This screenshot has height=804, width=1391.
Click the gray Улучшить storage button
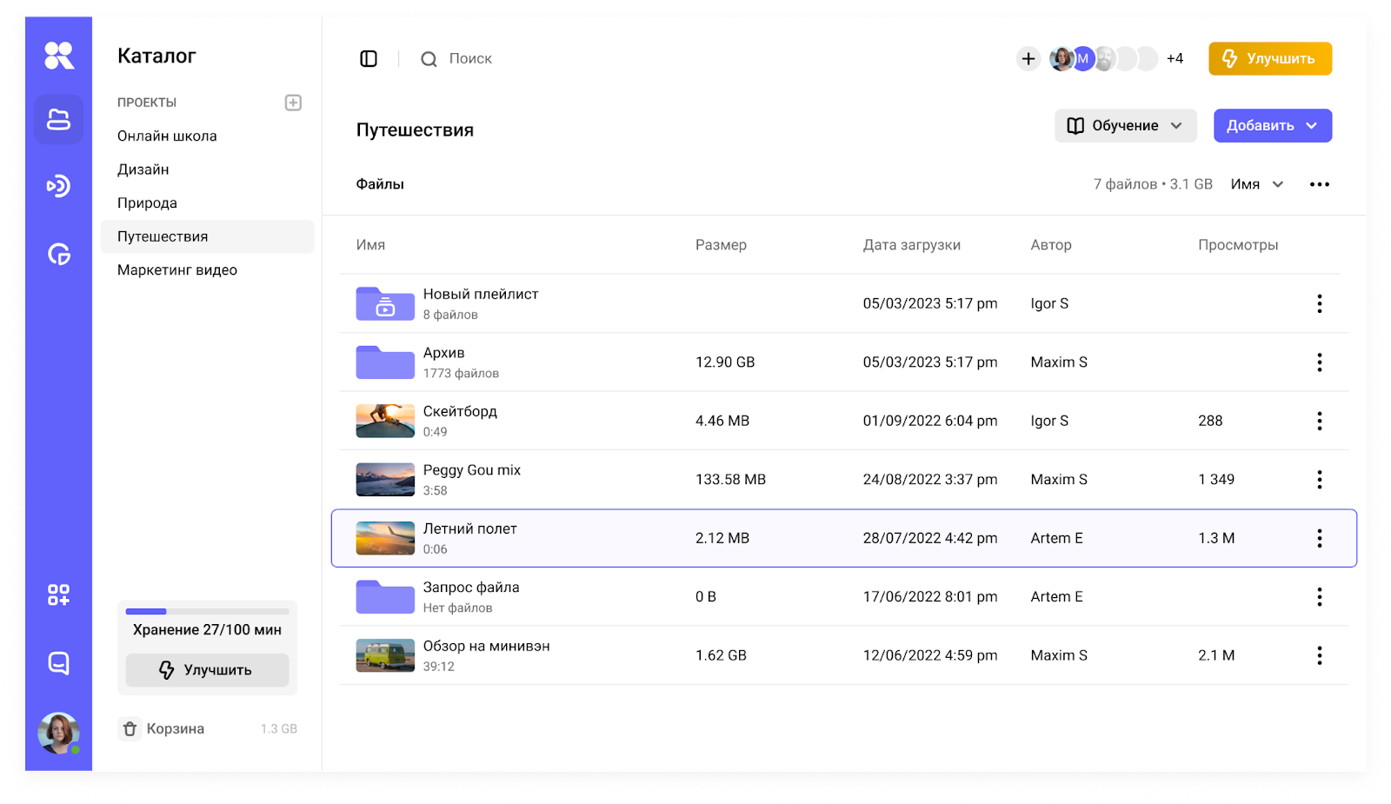(x=207, y=670)
